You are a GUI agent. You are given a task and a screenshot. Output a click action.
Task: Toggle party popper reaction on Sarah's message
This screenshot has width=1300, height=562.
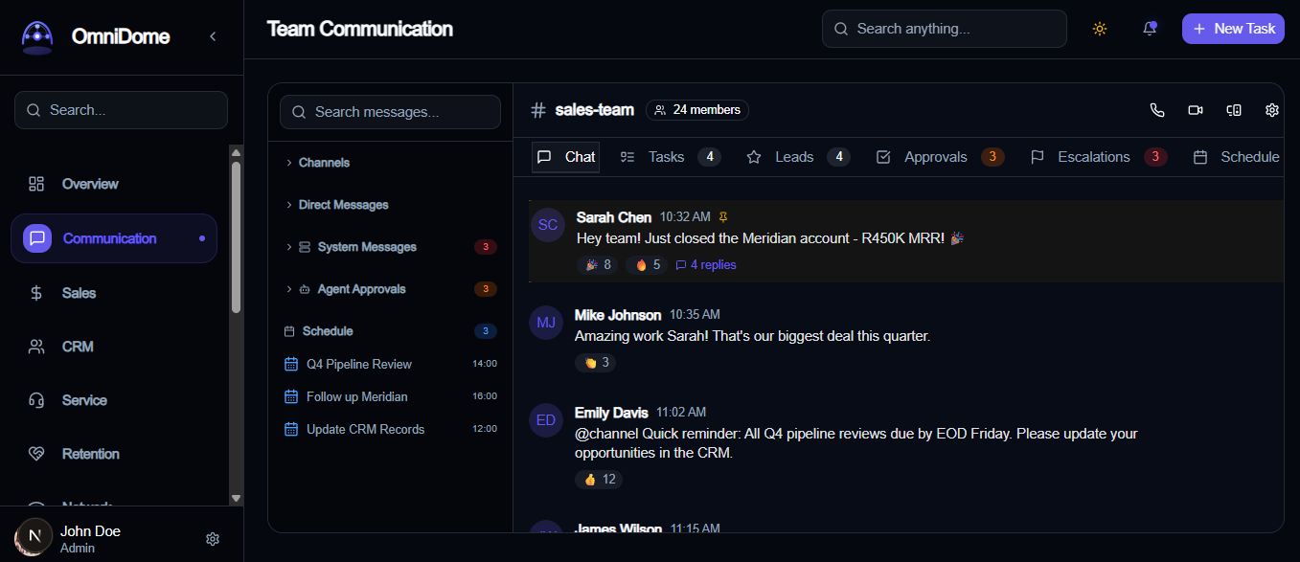pyautogui.click(x=599, y=264)
